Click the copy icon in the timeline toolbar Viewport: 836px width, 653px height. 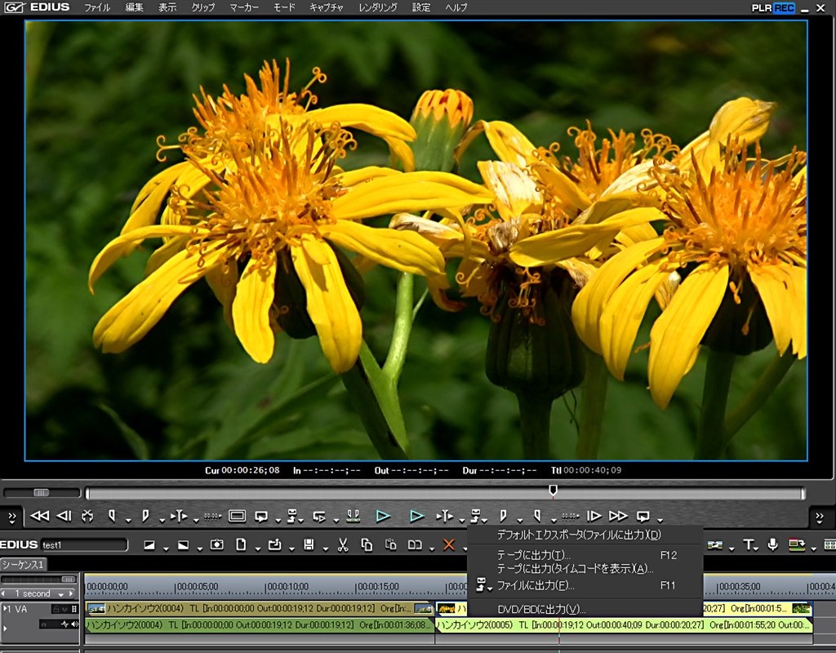coord(367,544)
